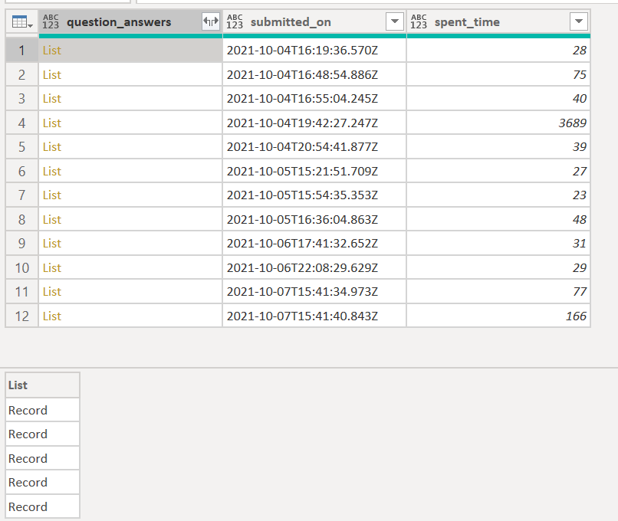Expand the question_answers column using expand icon

coord(210,21)
